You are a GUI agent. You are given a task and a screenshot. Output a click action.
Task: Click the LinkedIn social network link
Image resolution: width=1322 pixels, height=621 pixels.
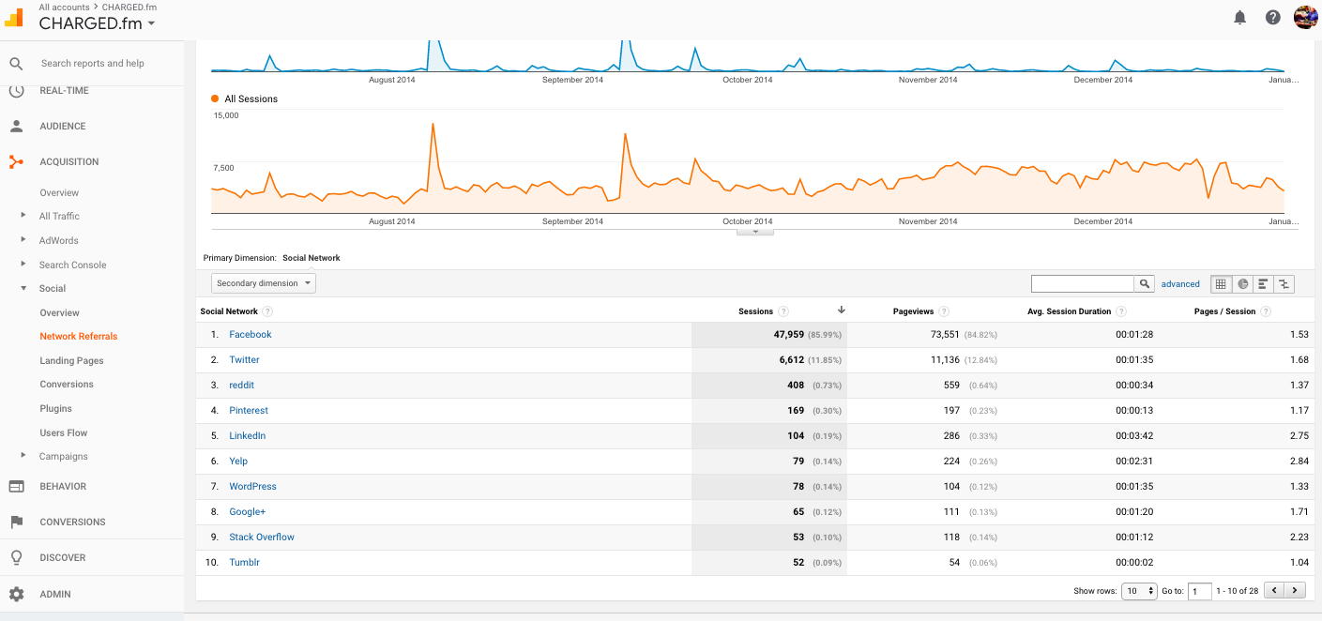pyautogui.click(x=248, y=435)
